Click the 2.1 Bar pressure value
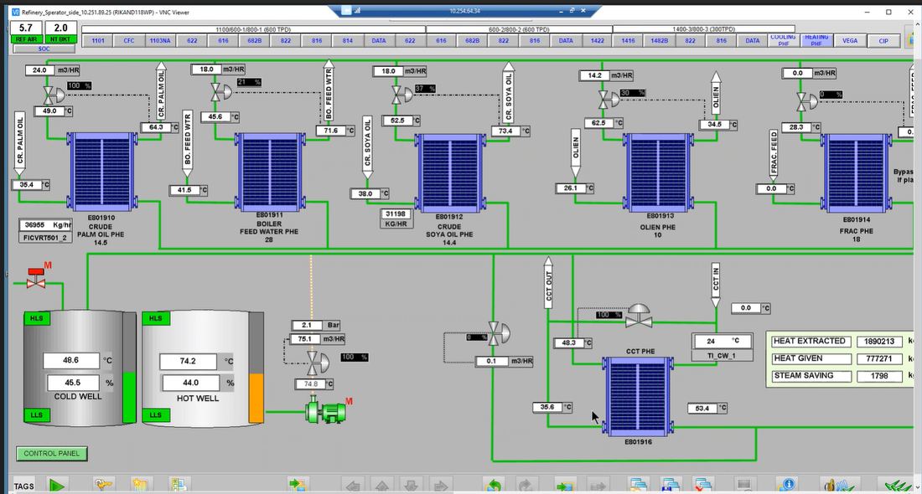 (307, 325)
